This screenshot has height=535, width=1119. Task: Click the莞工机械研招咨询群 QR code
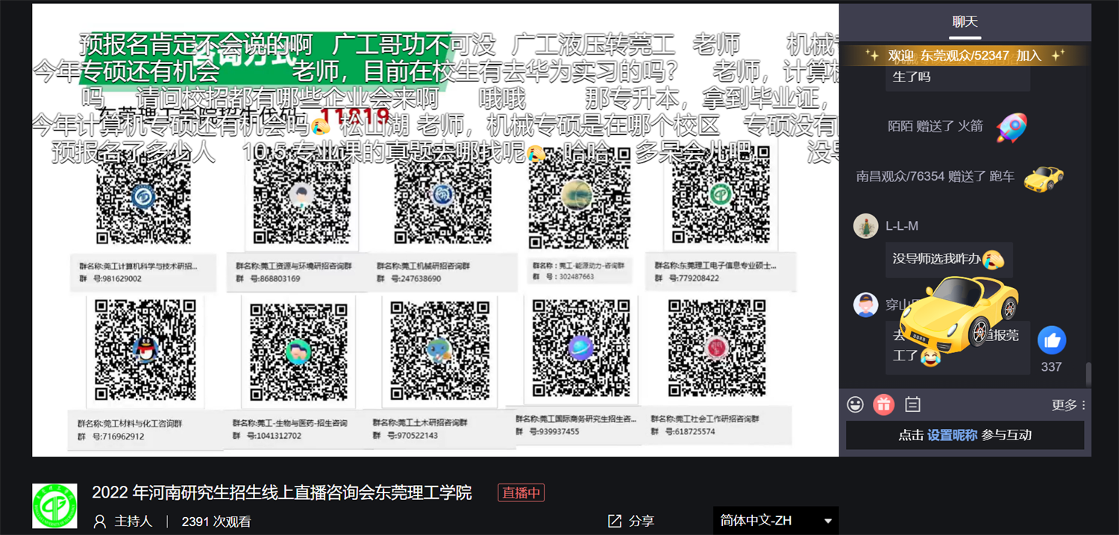click(x=442, y=196)
